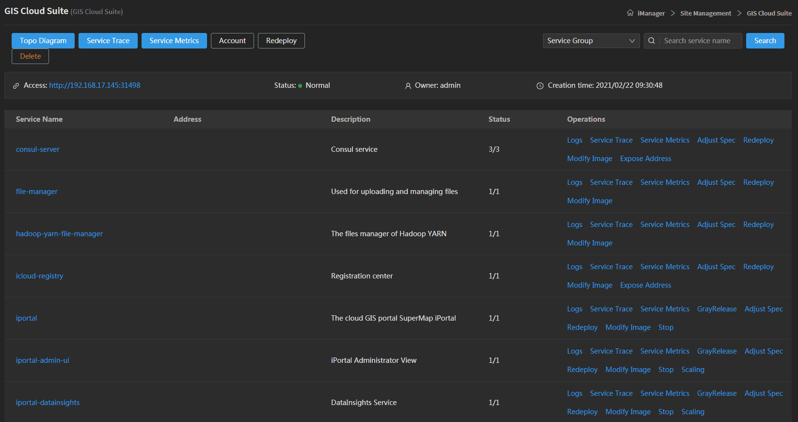The width and height of the screenshot is (798, 422).
Task: Open the Service Group dropdown
Action: click(x=591, y=41)
